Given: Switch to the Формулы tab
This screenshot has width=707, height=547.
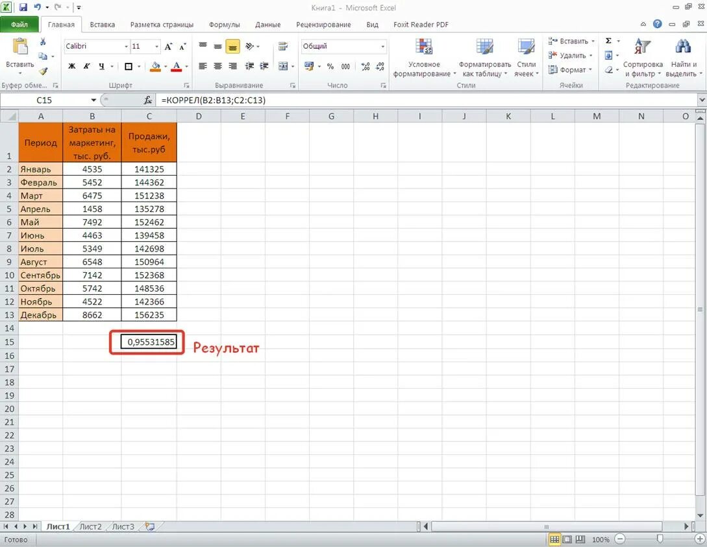Looking at the screenshot, I should tap(225, 25).
